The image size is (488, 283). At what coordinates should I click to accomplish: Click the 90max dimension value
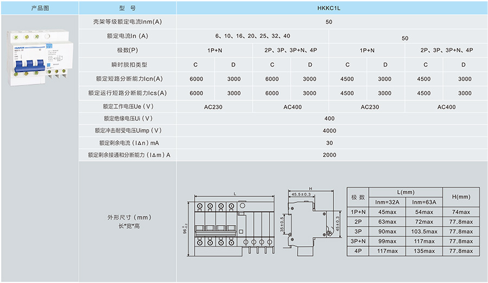coord(387,232)
